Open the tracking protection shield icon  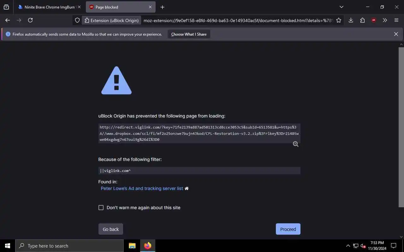click(x=77, y=20)
